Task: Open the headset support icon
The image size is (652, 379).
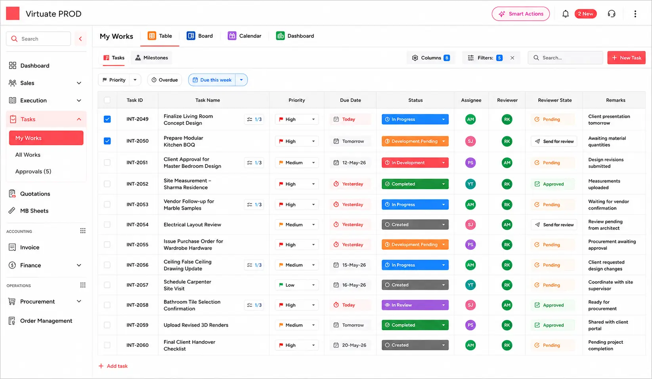Action: (612, 14)
